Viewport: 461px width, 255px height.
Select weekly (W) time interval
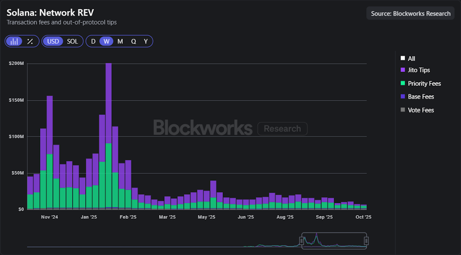pos(106,41)
